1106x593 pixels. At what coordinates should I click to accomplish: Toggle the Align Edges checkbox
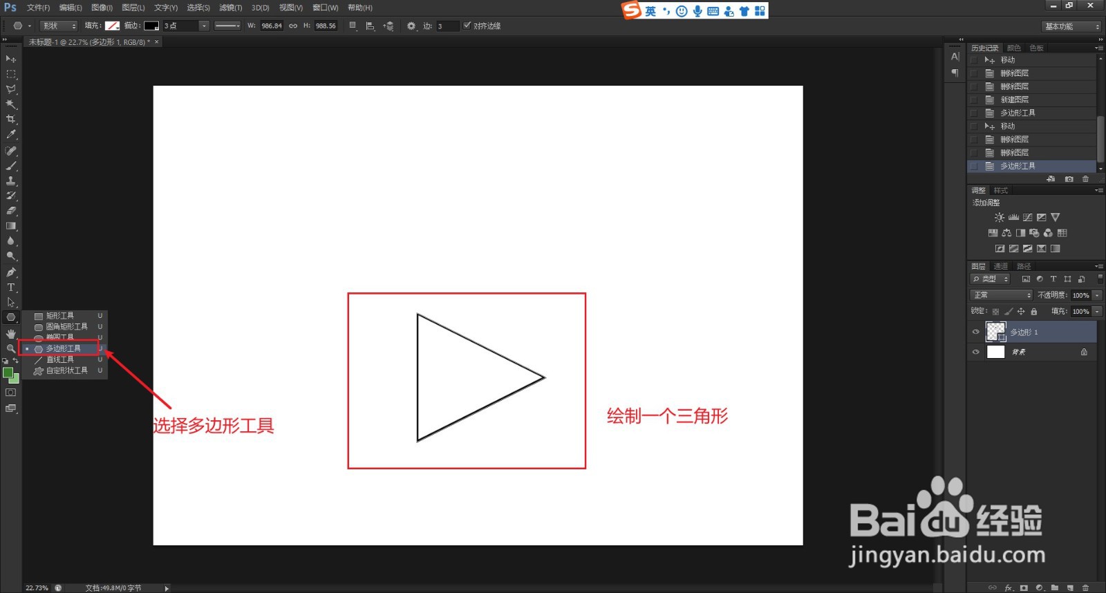pyautogui.click(x=467, y=26)
